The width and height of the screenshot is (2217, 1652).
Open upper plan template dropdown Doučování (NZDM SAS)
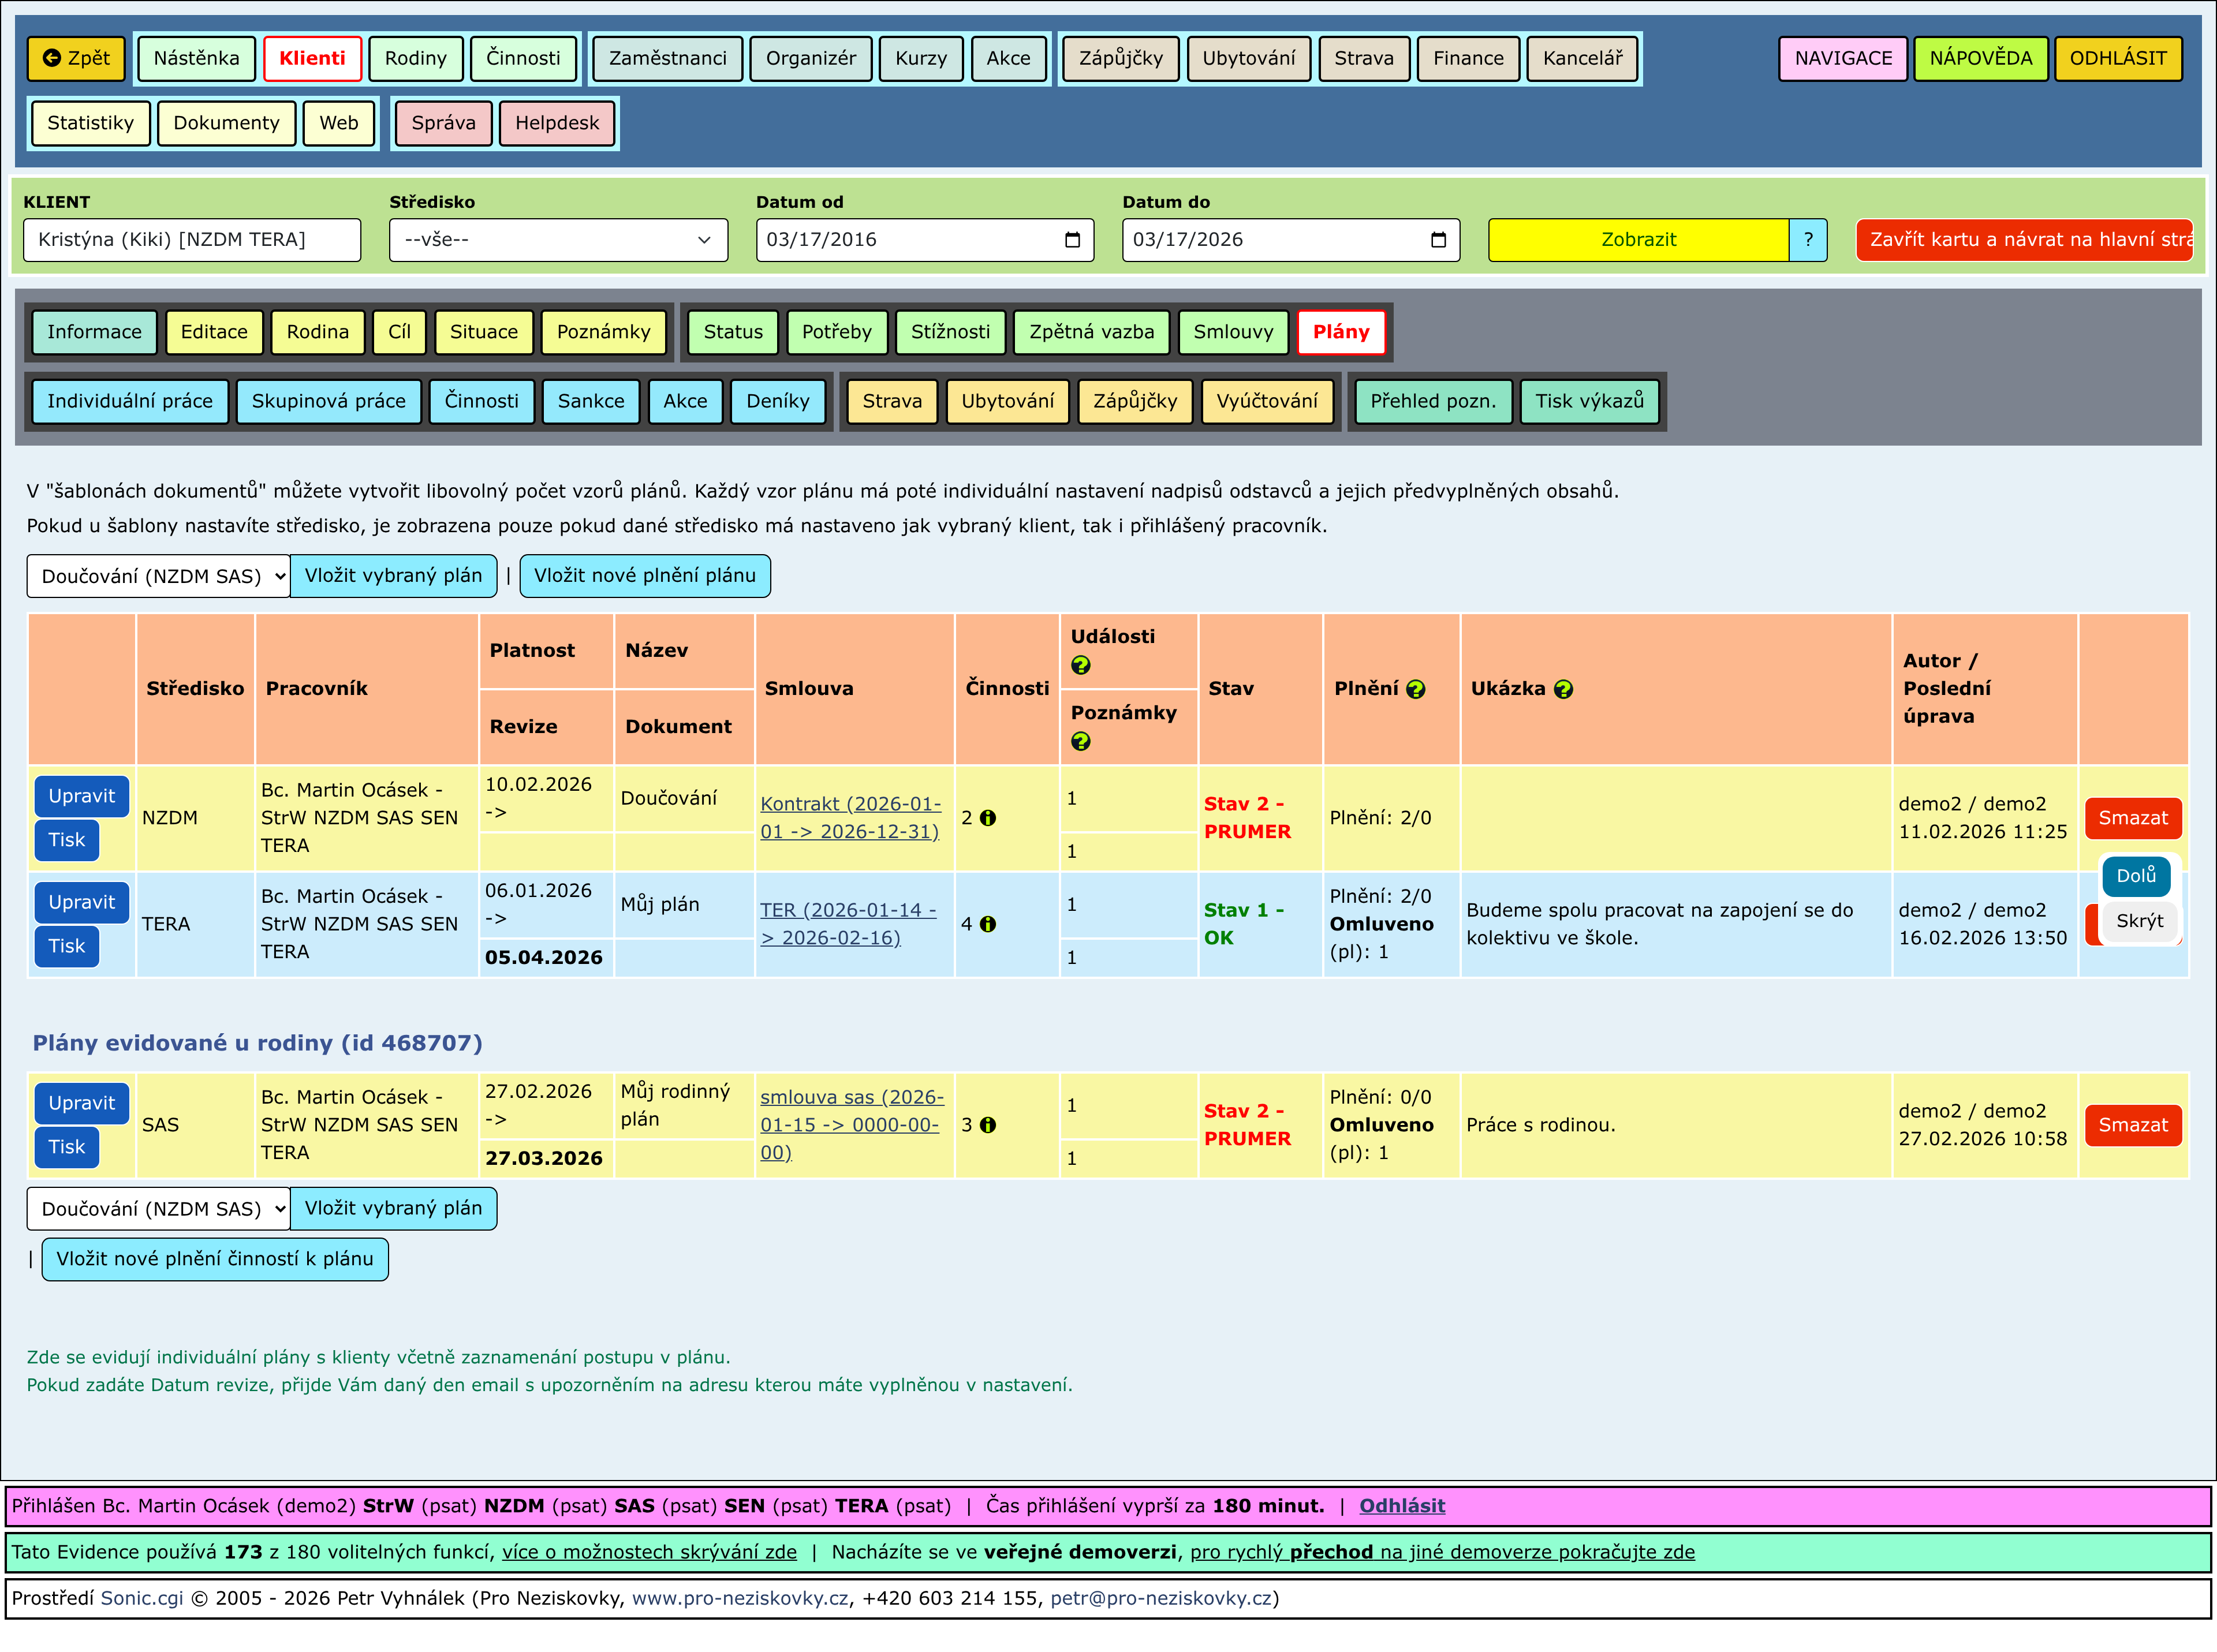point(158,576)
